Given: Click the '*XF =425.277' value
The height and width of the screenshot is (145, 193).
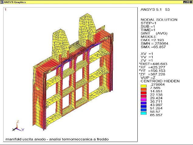Looking at the screenshot, I should coord(152,67).
